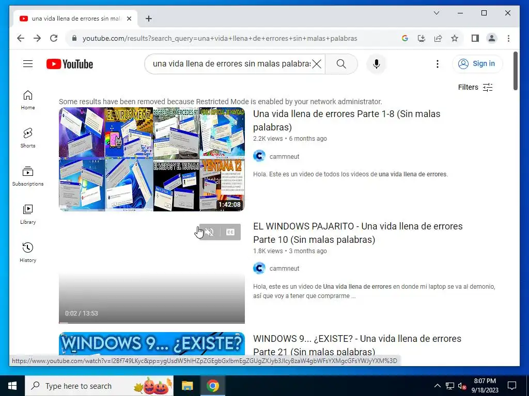Image resolution: width=529 pixels, height=396 pixels.
Task: Go forward with the browser forward arrow
Action: (37, 38)
